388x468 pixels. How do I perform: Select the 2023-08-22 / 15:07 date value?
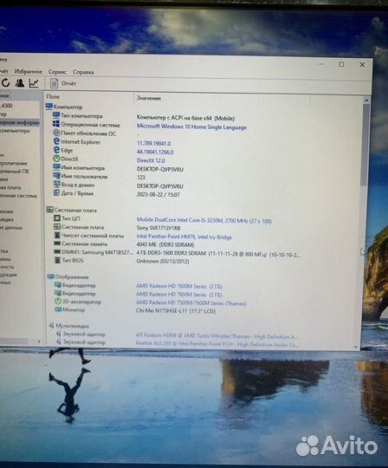158,195
